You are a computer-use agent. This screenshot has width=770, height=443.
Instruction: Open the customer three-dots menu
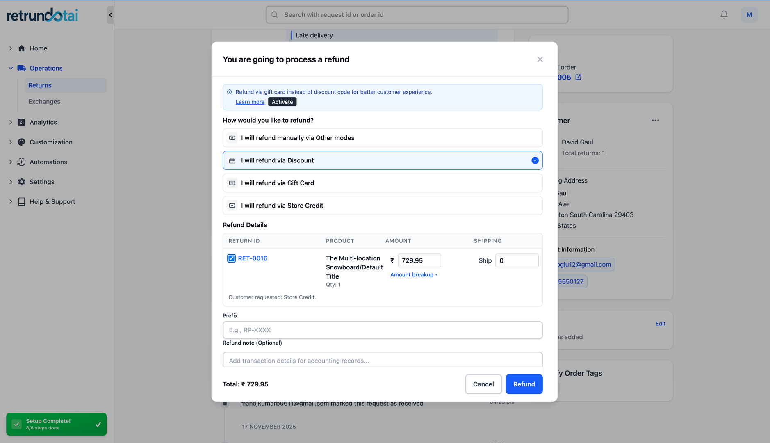pyautogui.click(x=655, y=121)
